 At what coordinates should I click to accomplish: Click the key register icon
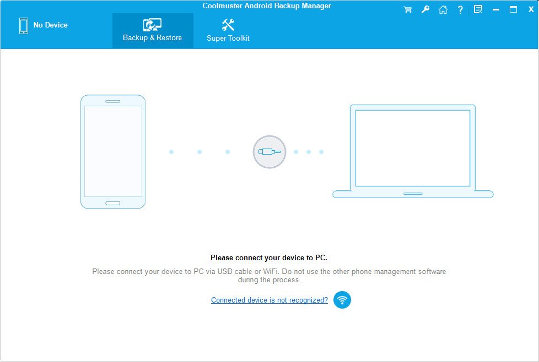[x=425, y=9]
